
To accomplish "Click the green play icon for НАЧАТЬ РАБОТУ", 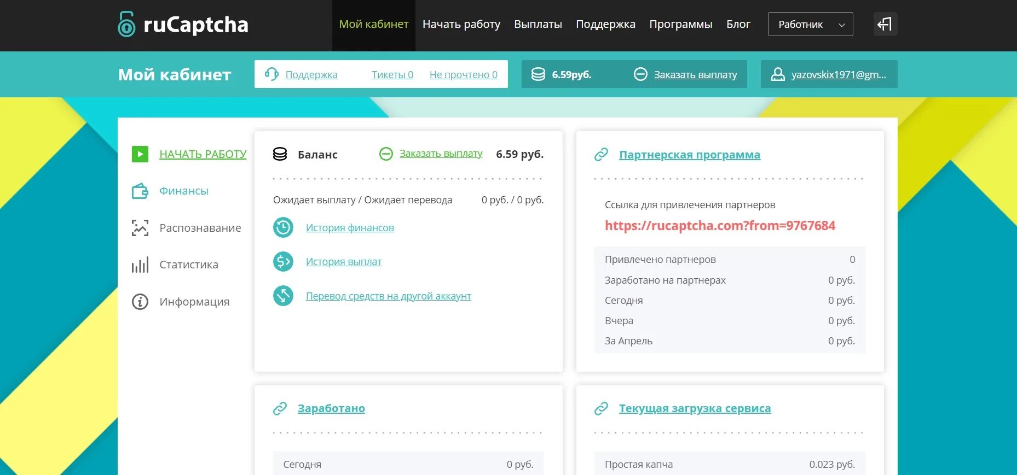I will click(140, 154).
